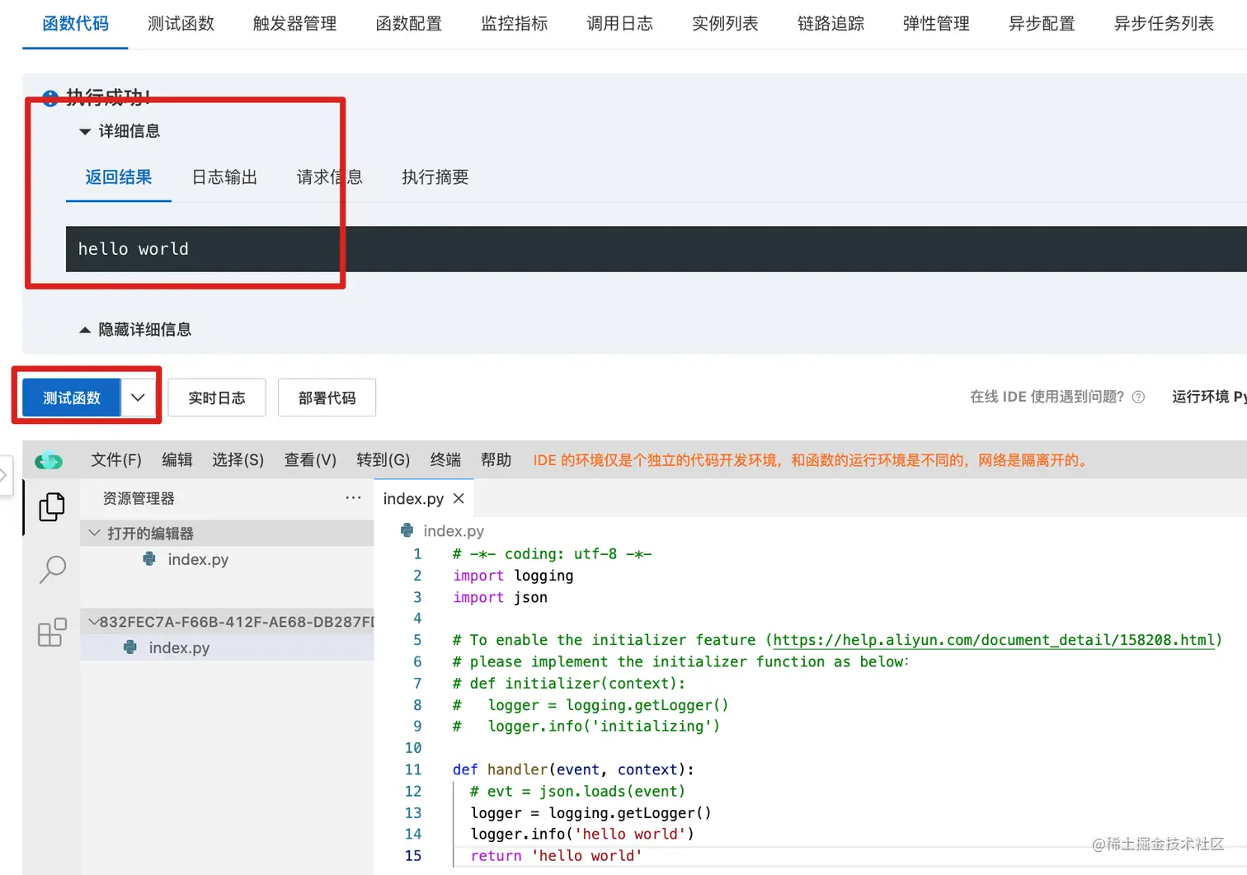This screenshot has width=1247, height=875.
Task: Switch to the top 测试函数 tab
Action: point(181,23)
